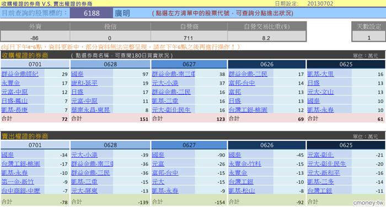Viewport: 386px width, 207px height.
Task: Open 群益金鼎-南三重 link in 0628 selling list
Action: click(92, 163)
